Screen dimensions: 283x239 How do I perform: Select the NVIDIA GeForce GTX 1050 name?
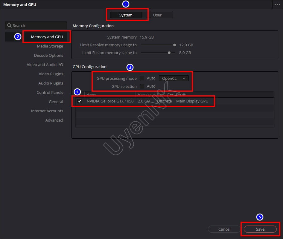[110, 101]
